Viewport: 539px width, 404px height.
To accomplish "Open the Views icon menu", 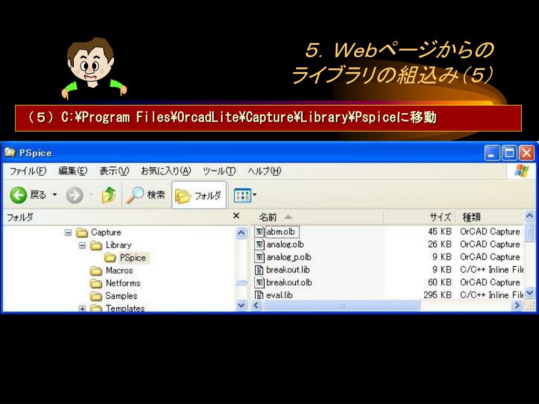I will click(242, 195).
